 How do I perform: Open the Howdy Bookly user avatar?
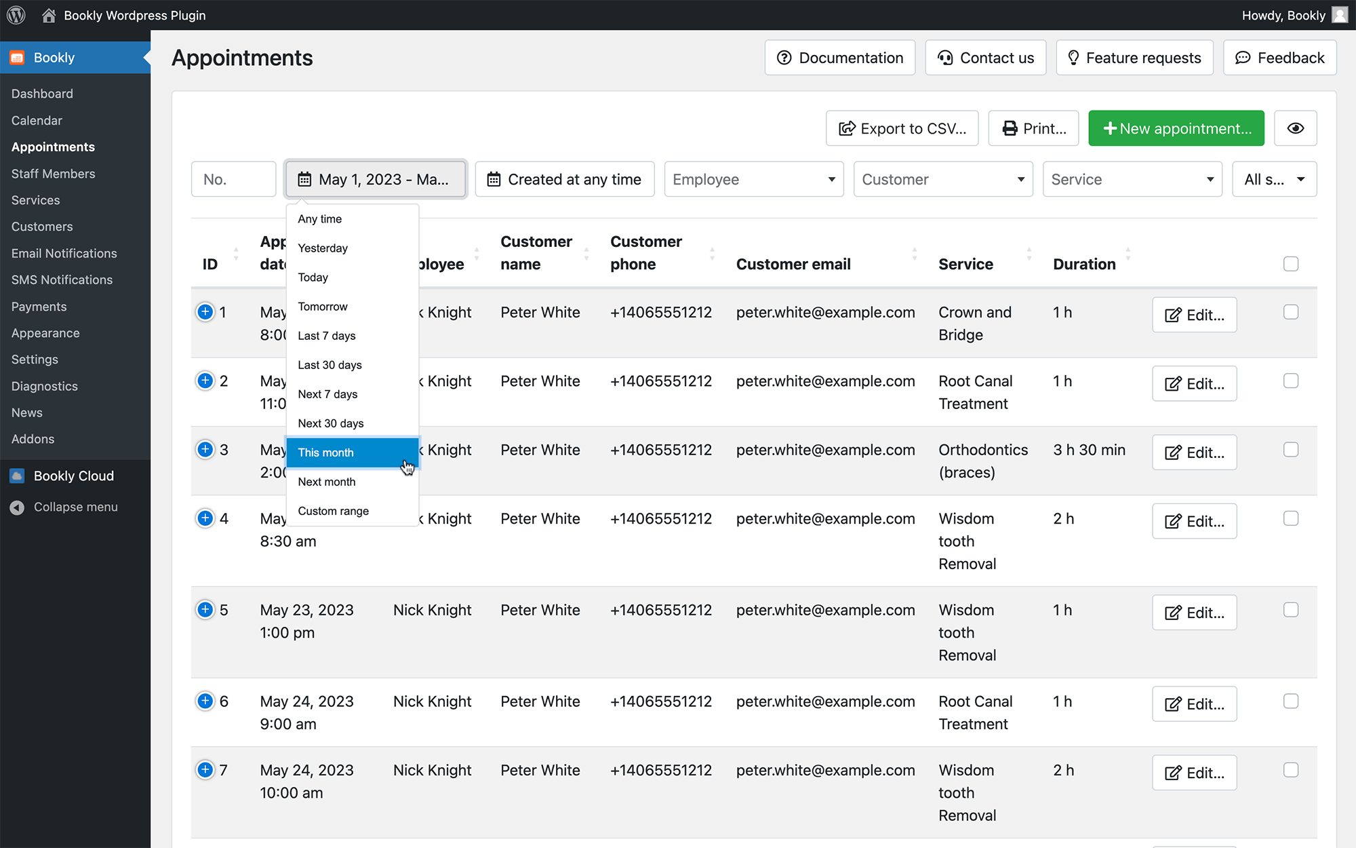1340,15
